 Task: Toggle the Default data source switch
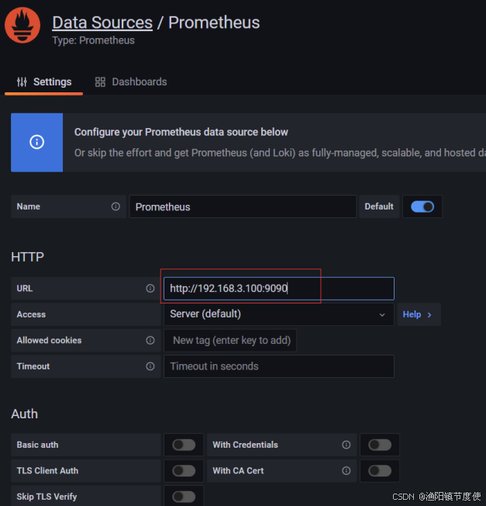422,206
